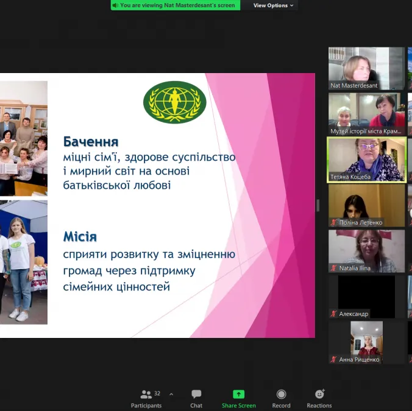Click the muted mic icon beside Анна Рищенко
This screenshot has height=411, width=412.
[333, 360]
